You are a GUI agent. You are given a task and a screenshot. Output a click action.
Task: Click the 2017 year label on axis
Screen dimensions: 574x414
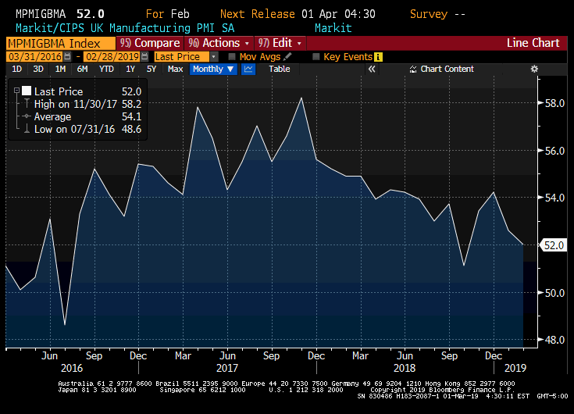227,368
